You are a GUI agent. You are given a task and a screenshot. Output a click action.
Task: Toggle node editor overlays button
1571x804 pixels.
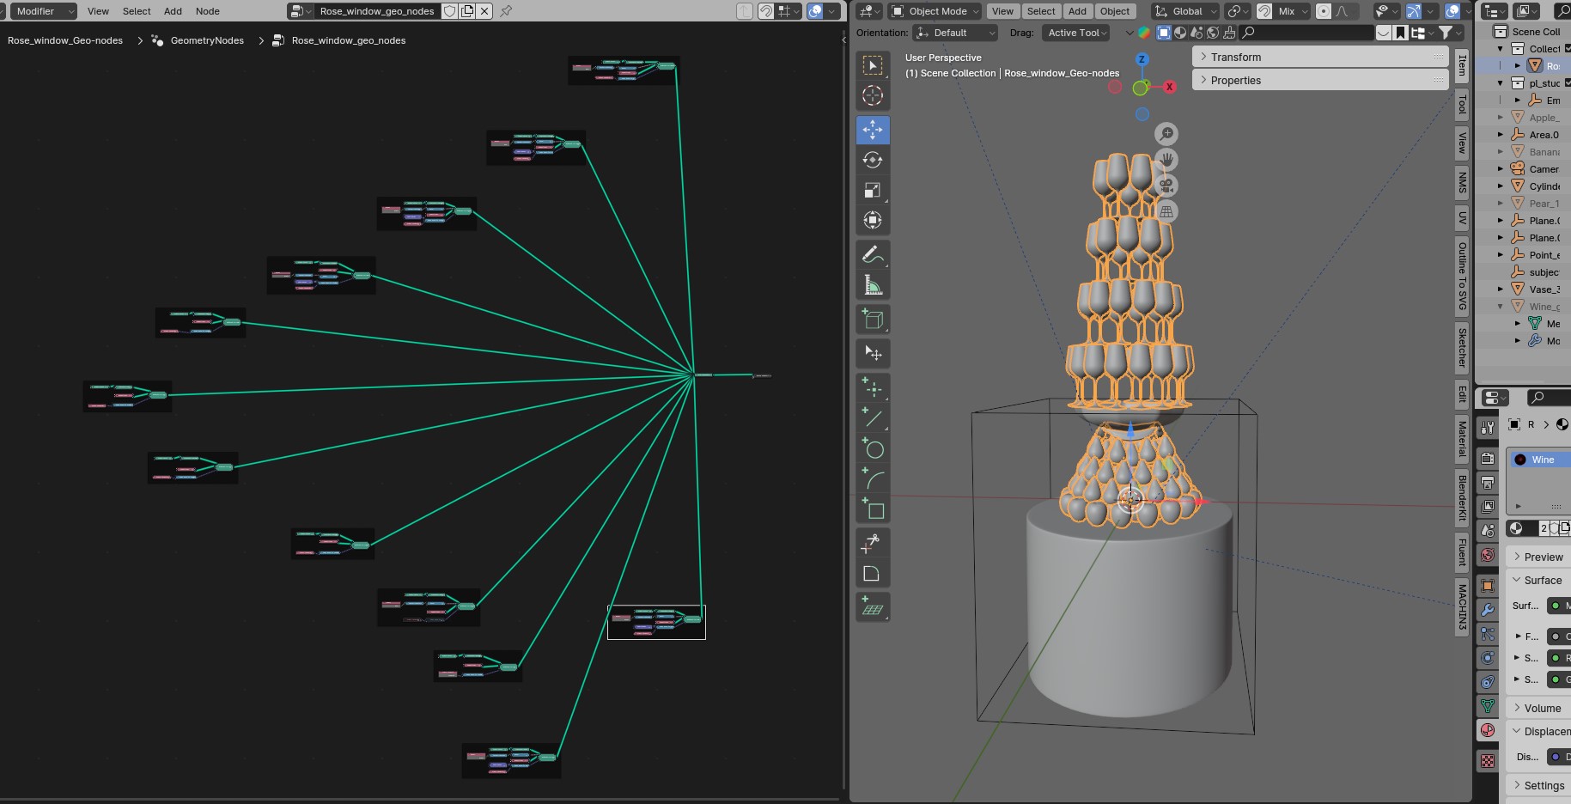[815, 11]
